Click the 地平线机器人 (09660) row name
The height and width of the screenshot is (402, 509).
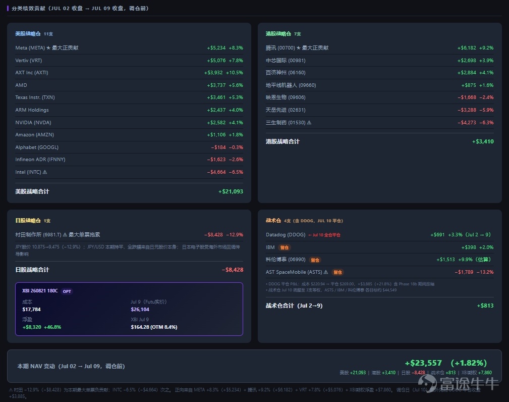point(291,85)
